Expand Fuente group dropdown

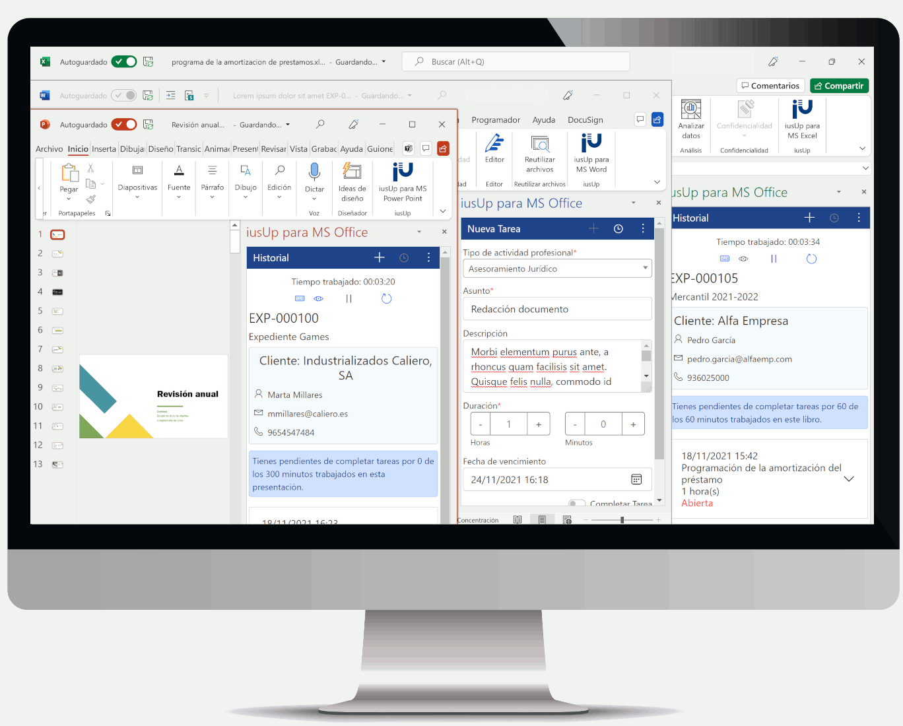[x=179, y=197]
